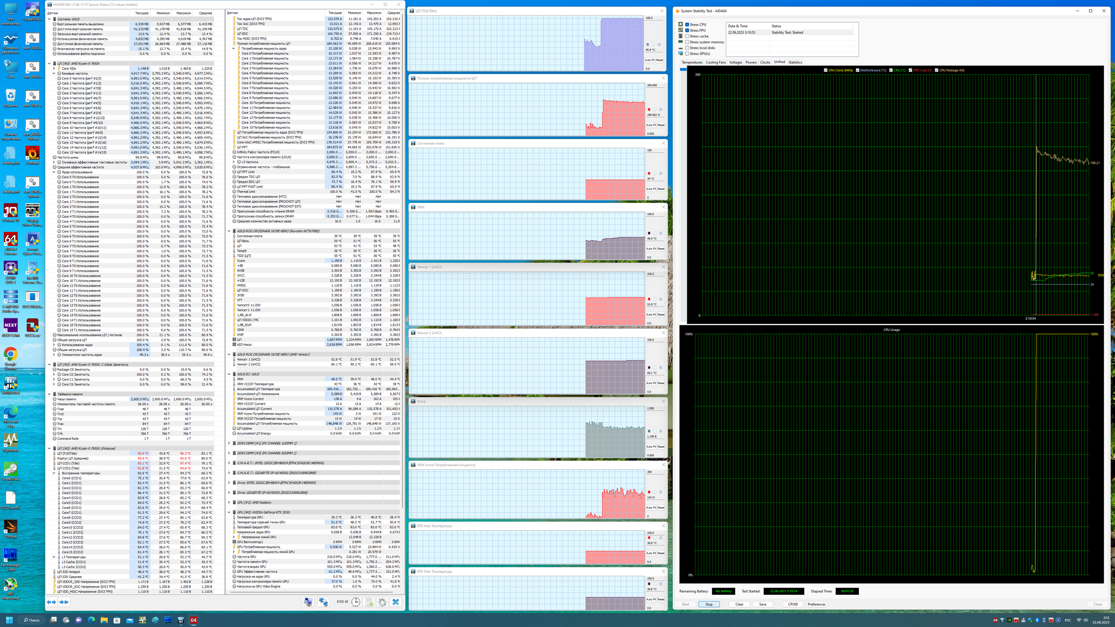Close the VRM graph window

[x=663, y=207]
